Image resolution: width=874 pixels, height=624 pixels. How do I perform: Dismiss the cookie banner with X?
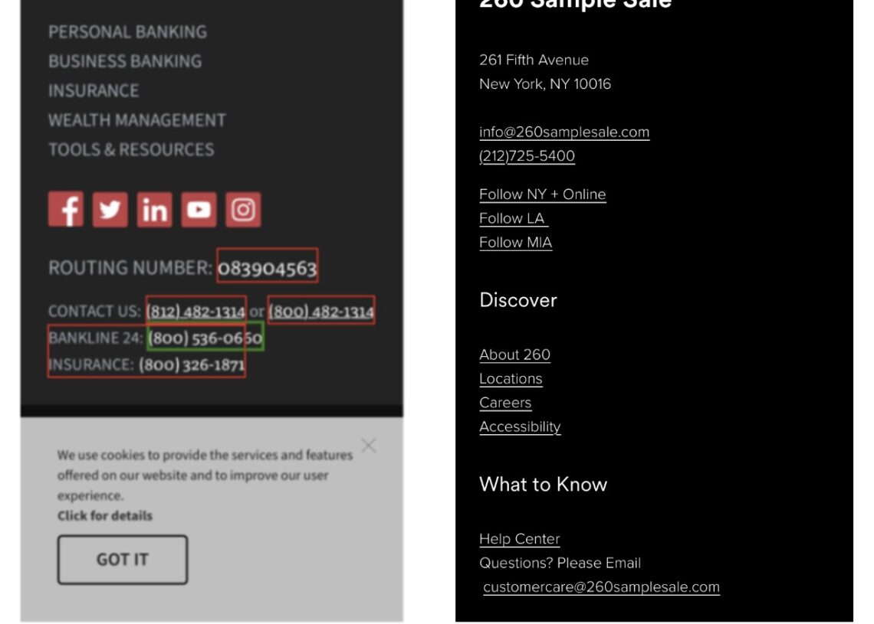pos(369,446)
